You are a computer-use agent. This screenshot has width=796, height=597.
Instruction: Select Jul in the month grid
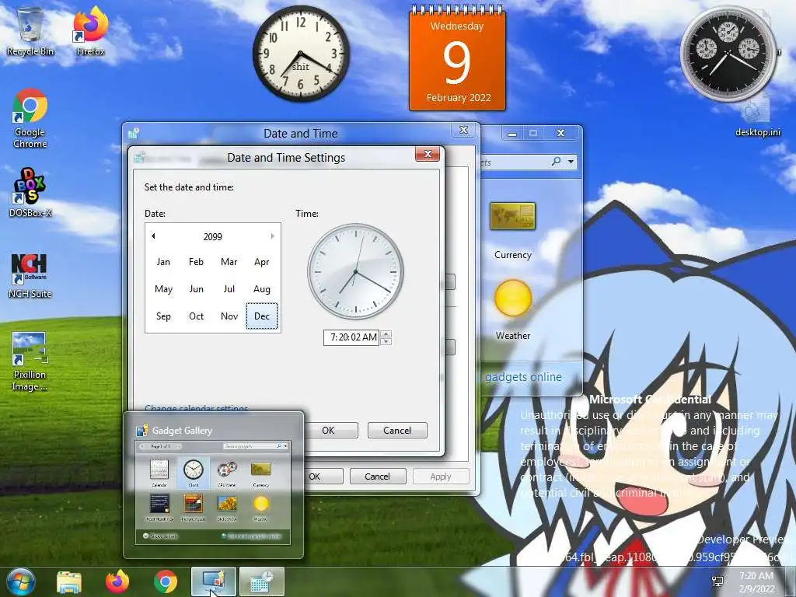click(x=229, y=289)
